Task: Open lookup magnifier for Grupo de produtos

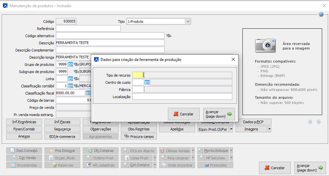Action: (x=71, y=65)
